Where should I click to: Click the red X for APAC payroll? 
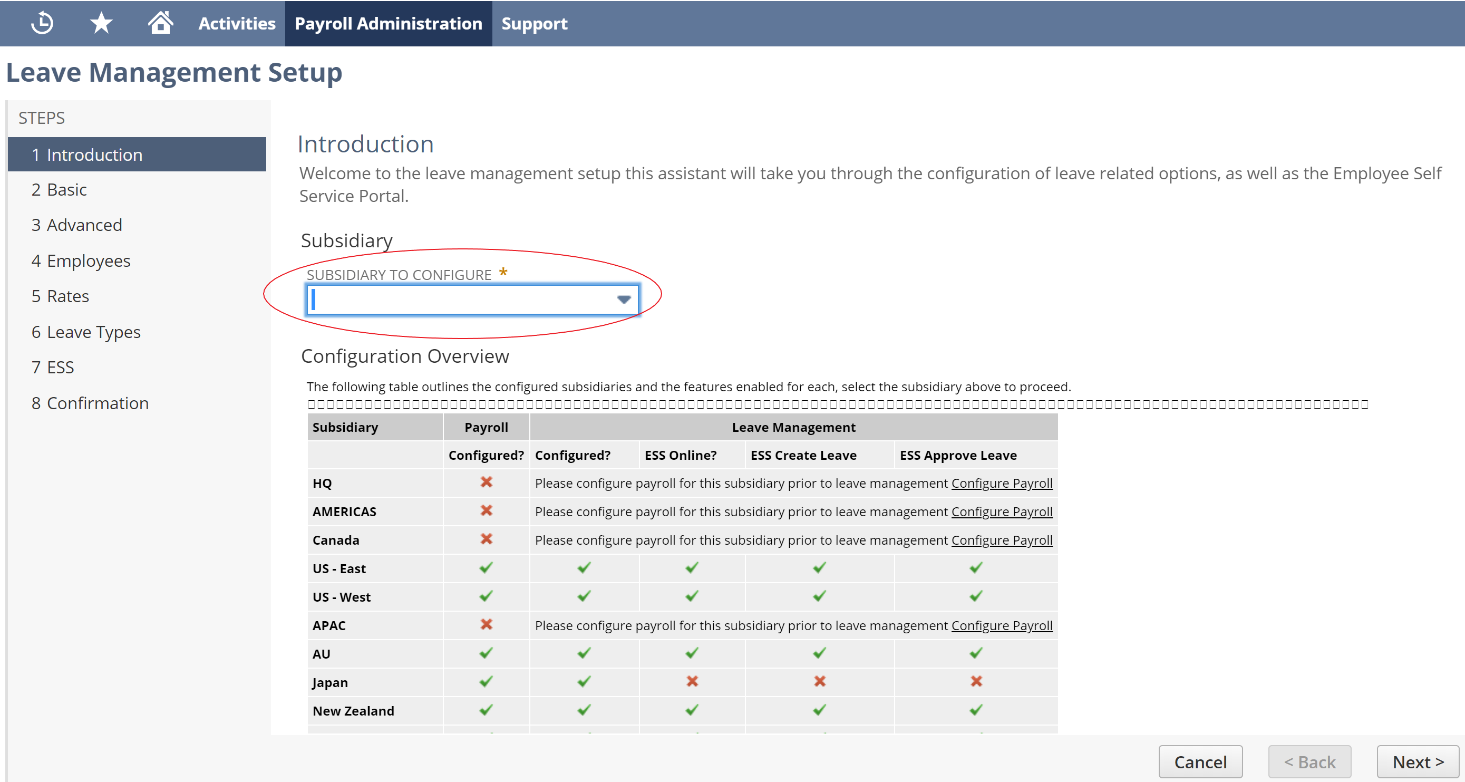coord(486,625)
